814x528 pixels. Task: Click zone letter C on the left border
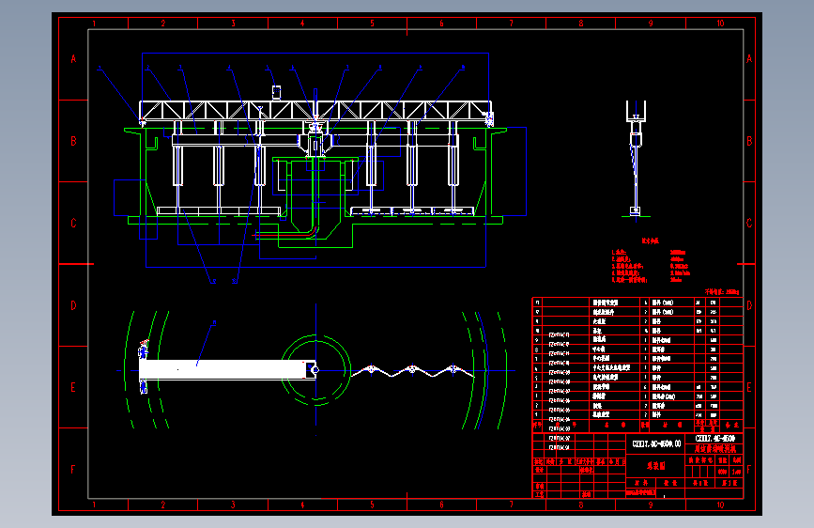(73, 223)
